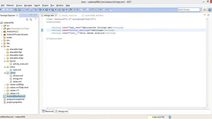
Task: Click Collapse All in Package Explorer
Action: click(x=27, y=20)
